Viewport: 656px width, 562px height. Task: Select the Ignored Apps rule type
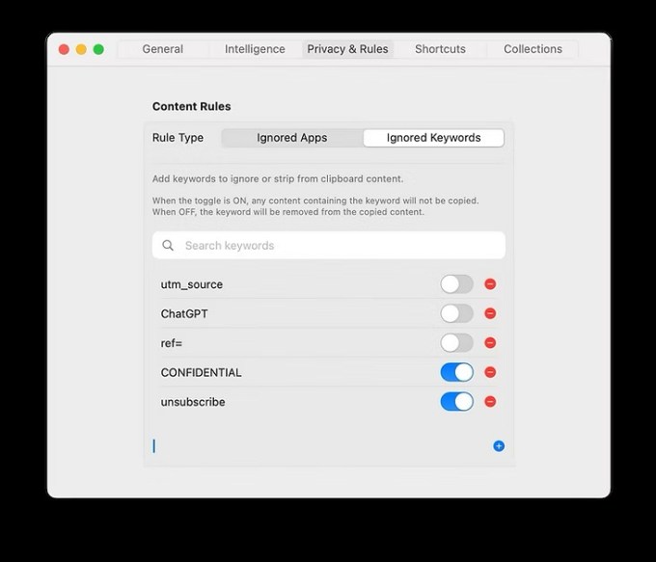point(291,138)
